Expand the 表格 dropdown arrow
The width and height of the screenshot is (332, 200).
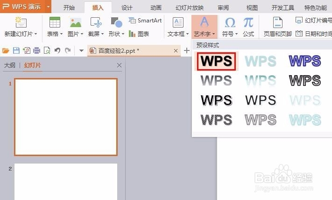pyautogui.click(x=61, y=34)
